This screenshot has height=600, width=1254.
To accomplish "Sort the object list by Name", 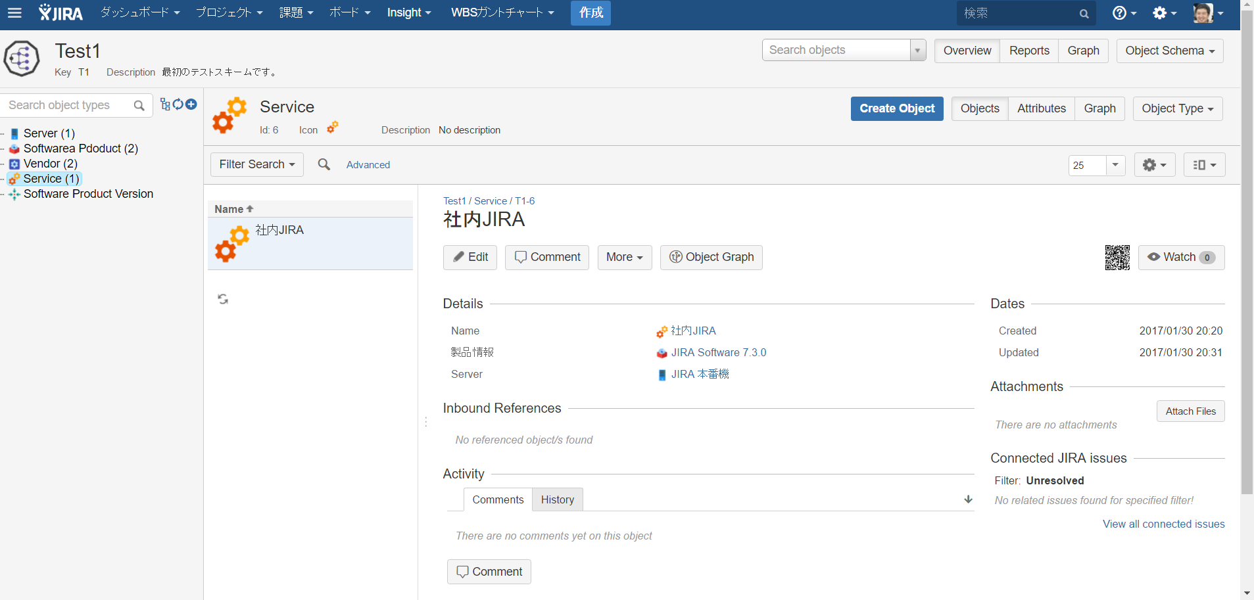I will (234, 209).
